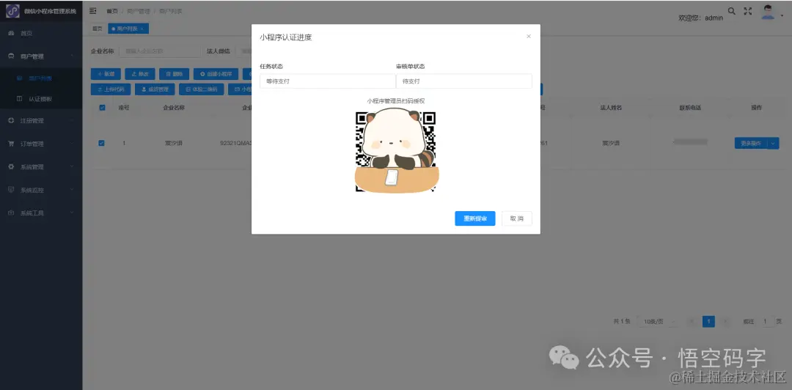792x390 pixels.
Task: Toggle the sidebar collapse hamburger icon
Action: pyautogui.click(x=93, y=10)
